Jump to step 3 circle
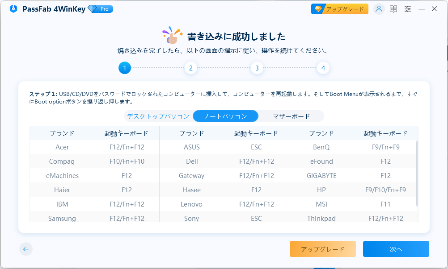This screenshot has width=448, height=269. pos(257,68)
